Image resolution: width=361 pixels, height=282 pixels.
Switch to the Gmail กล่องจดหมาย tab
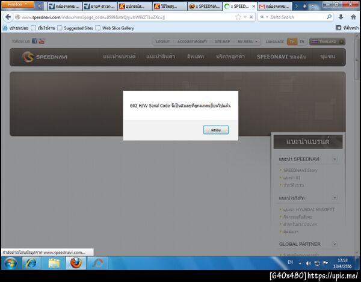pyautogui.click(x=275, y=7)
